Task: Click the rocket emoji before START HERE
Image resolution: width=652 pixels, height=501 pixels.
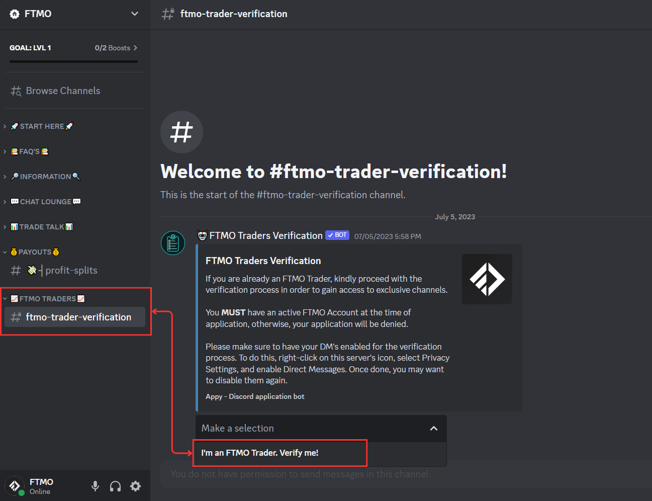Action: pyautogui.click(x=15, y=126)
